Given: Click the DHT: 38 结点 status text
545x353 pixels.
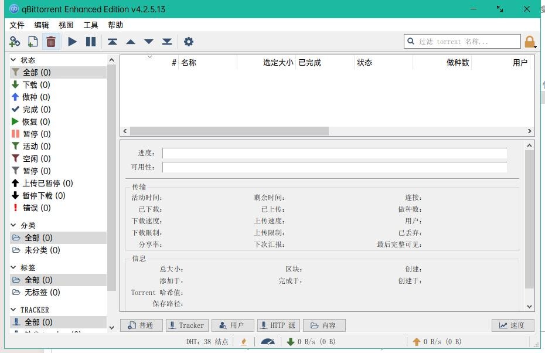Looking at the screenshot, I should (207, 342).
